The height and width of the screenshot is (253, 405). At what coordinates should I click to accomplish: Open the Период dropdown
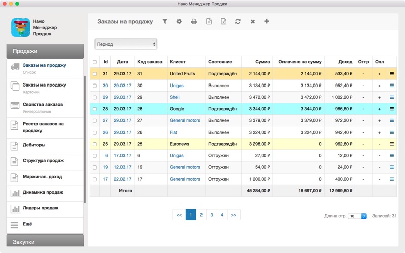click(126, 44)
